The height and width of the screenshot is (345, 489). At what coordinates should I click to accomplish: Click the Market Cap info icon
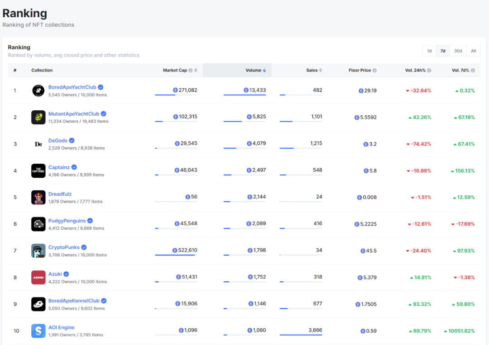coord(190,71)
